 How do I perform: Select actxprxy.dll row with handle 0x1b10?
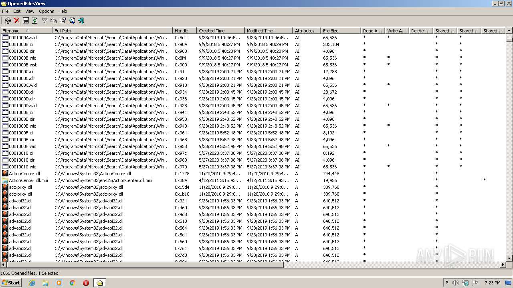[252, 194]
